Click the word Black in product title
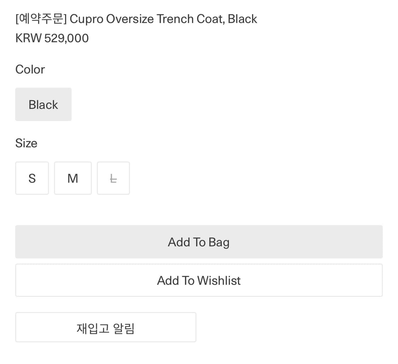This screenshot has width=398, height=364. point(242,19)
